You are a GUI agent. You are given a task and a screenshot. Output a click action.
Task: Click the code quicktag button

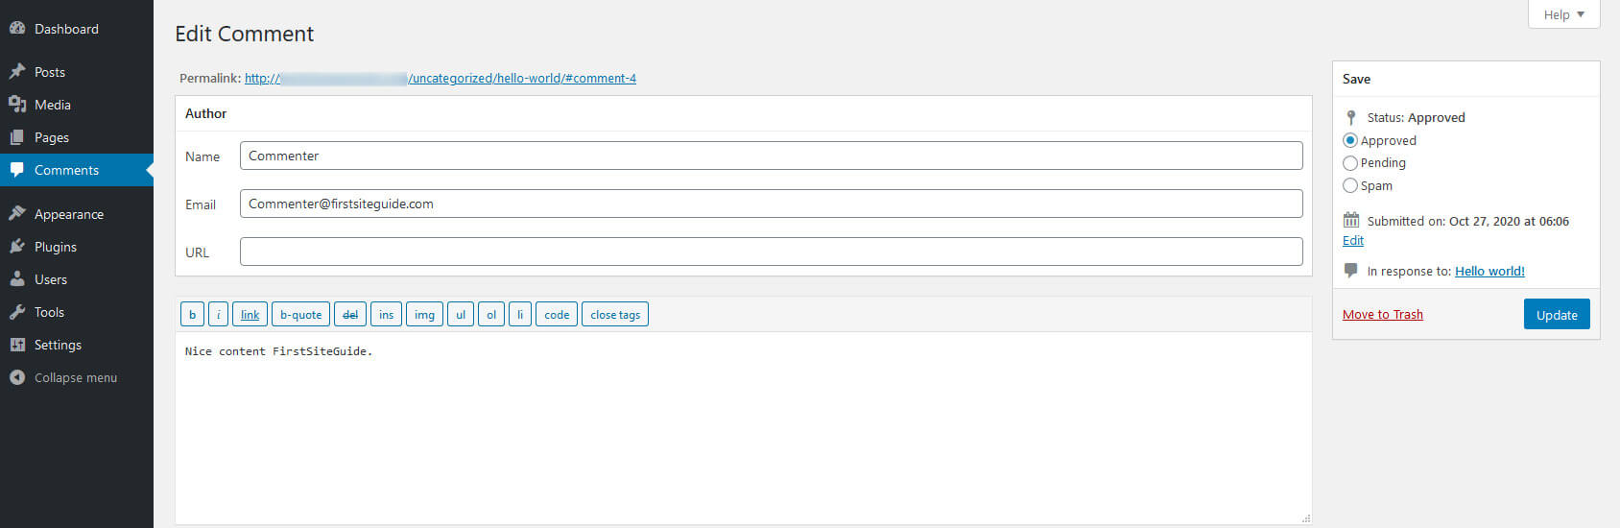click(x=557, y=314)
